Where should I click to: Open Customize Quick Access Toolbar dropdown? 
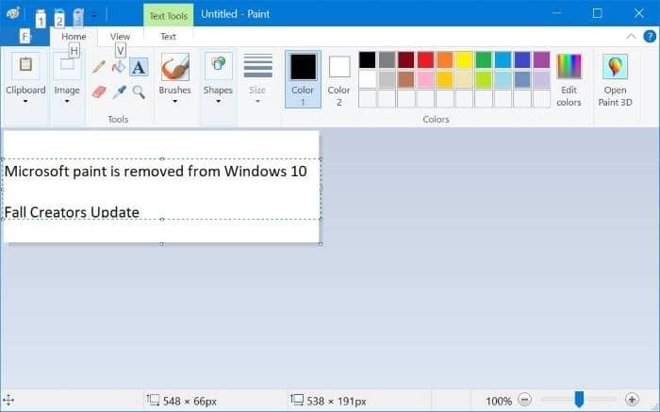pyautogui.click(x=94, y=16)
